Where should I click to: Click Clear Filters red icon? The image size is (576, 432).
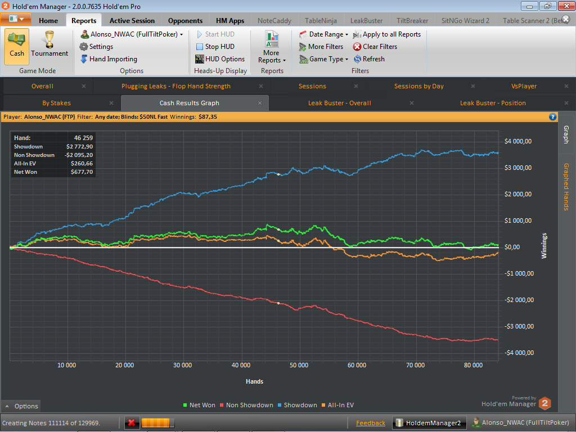(357, 47)
